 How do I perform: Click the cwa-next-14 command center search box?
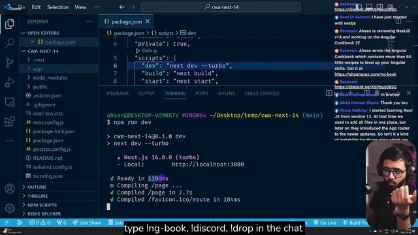click(x=221, y=7)
